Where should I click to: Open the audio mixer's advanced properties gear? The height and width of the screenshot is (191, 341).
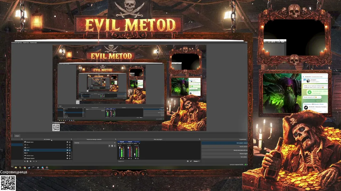pos(191,161)
